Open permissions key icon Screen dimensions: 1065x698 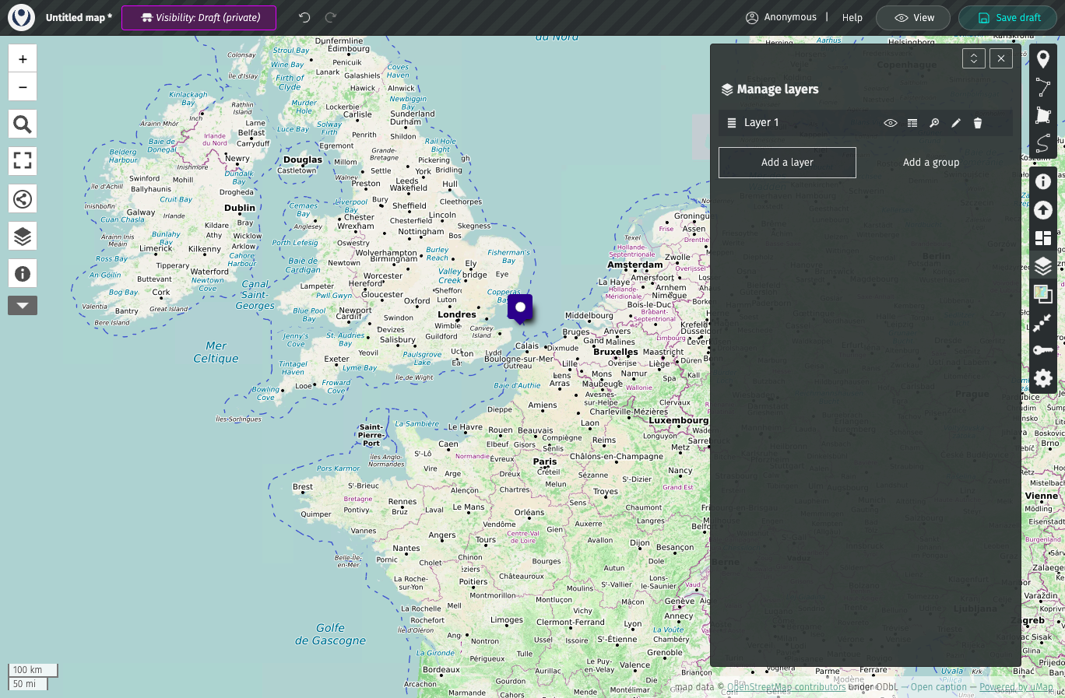click(1043, 350)
